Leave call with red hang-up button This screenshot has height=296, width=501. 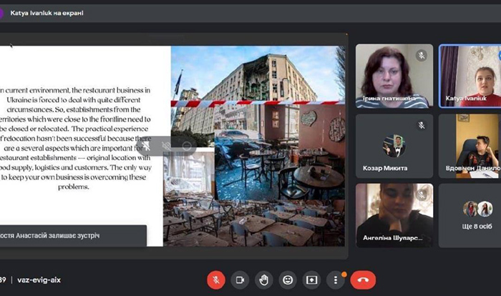click(363, 280)
